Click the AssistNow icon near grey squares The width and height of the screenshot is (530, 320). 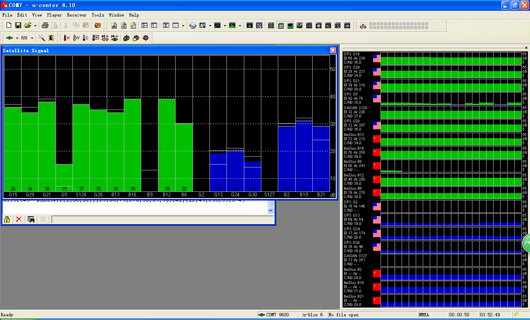tap(363, 26)
